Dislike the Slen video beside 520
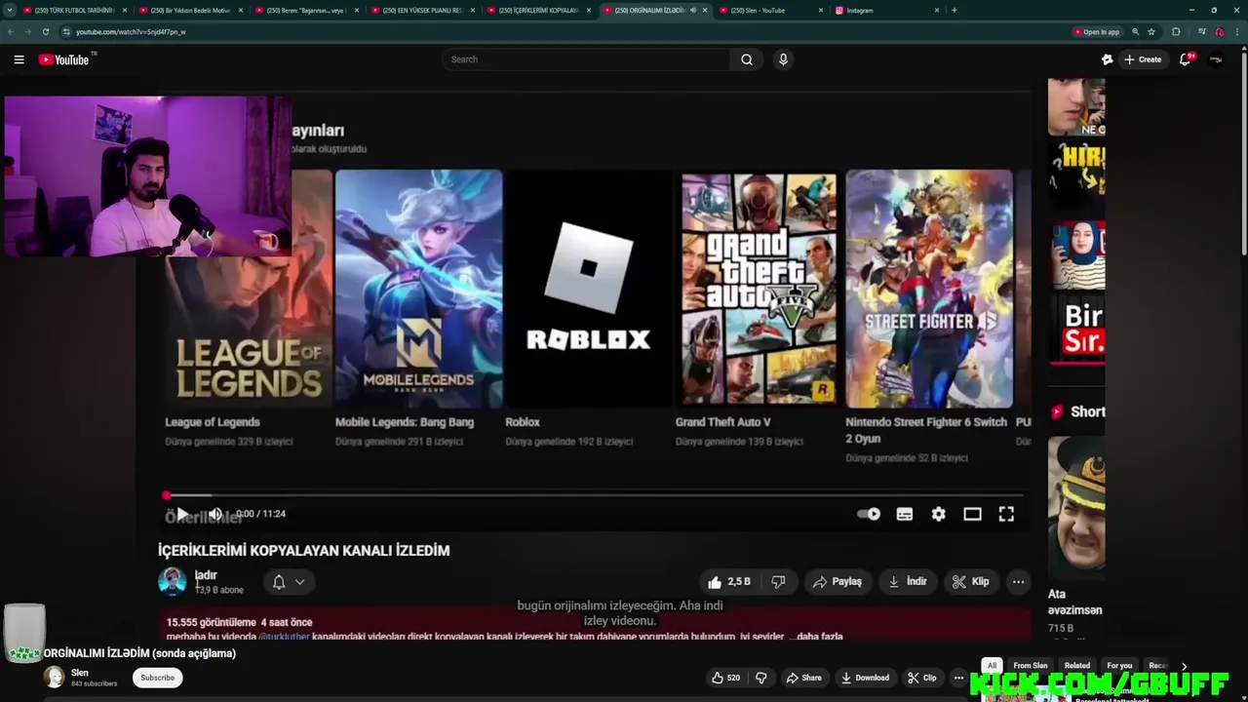The width and height of the screenshot is (1248, 702). (761, 678)
